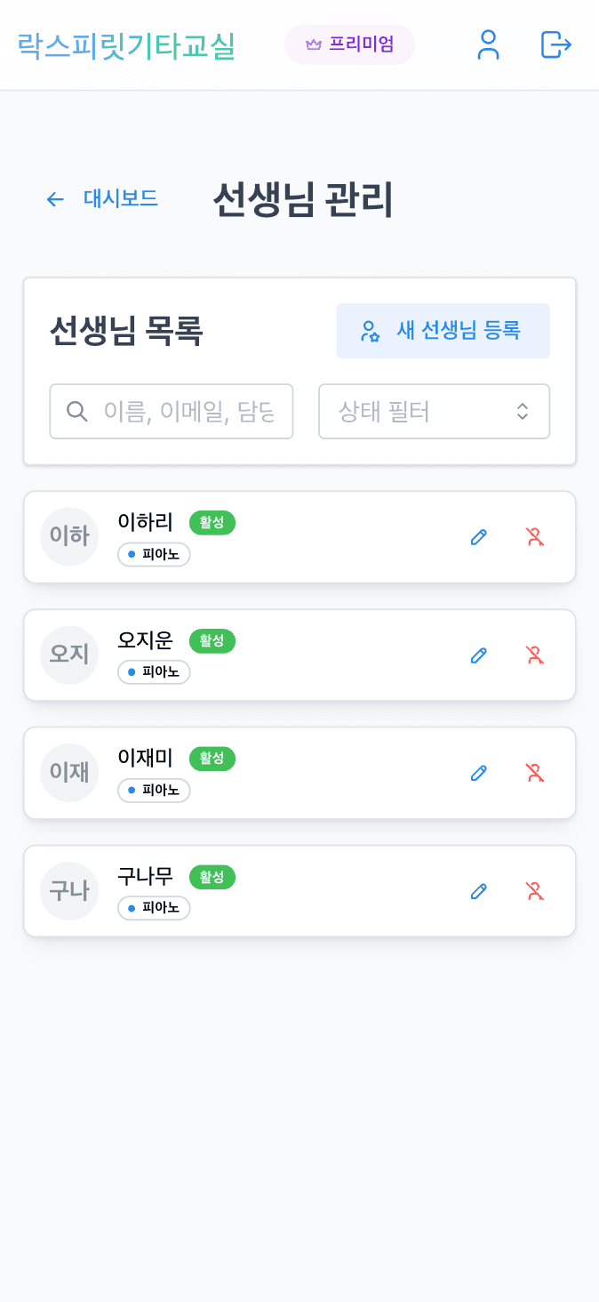Click the logout icon in top right
The image size is (599, 1302).
(x=555, y=45)
